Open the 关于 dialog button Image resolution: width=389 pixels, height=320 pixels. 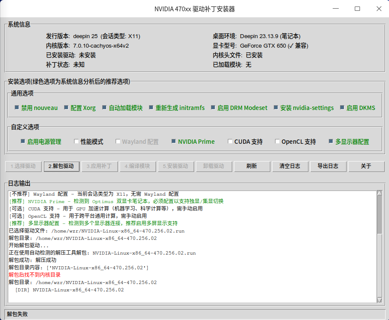coord(366,166)
